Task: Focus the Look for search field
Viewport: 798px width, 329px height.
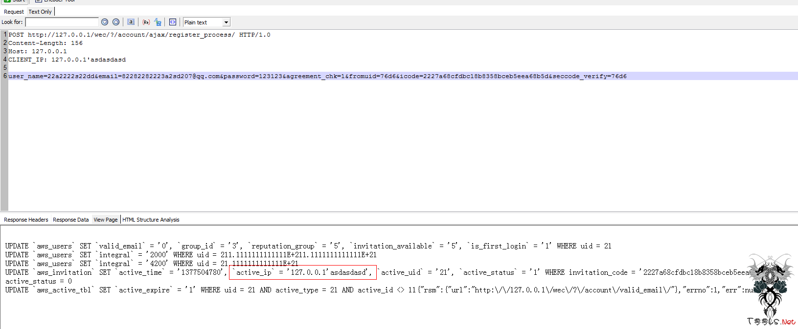Action: click(x=62, y=22)
